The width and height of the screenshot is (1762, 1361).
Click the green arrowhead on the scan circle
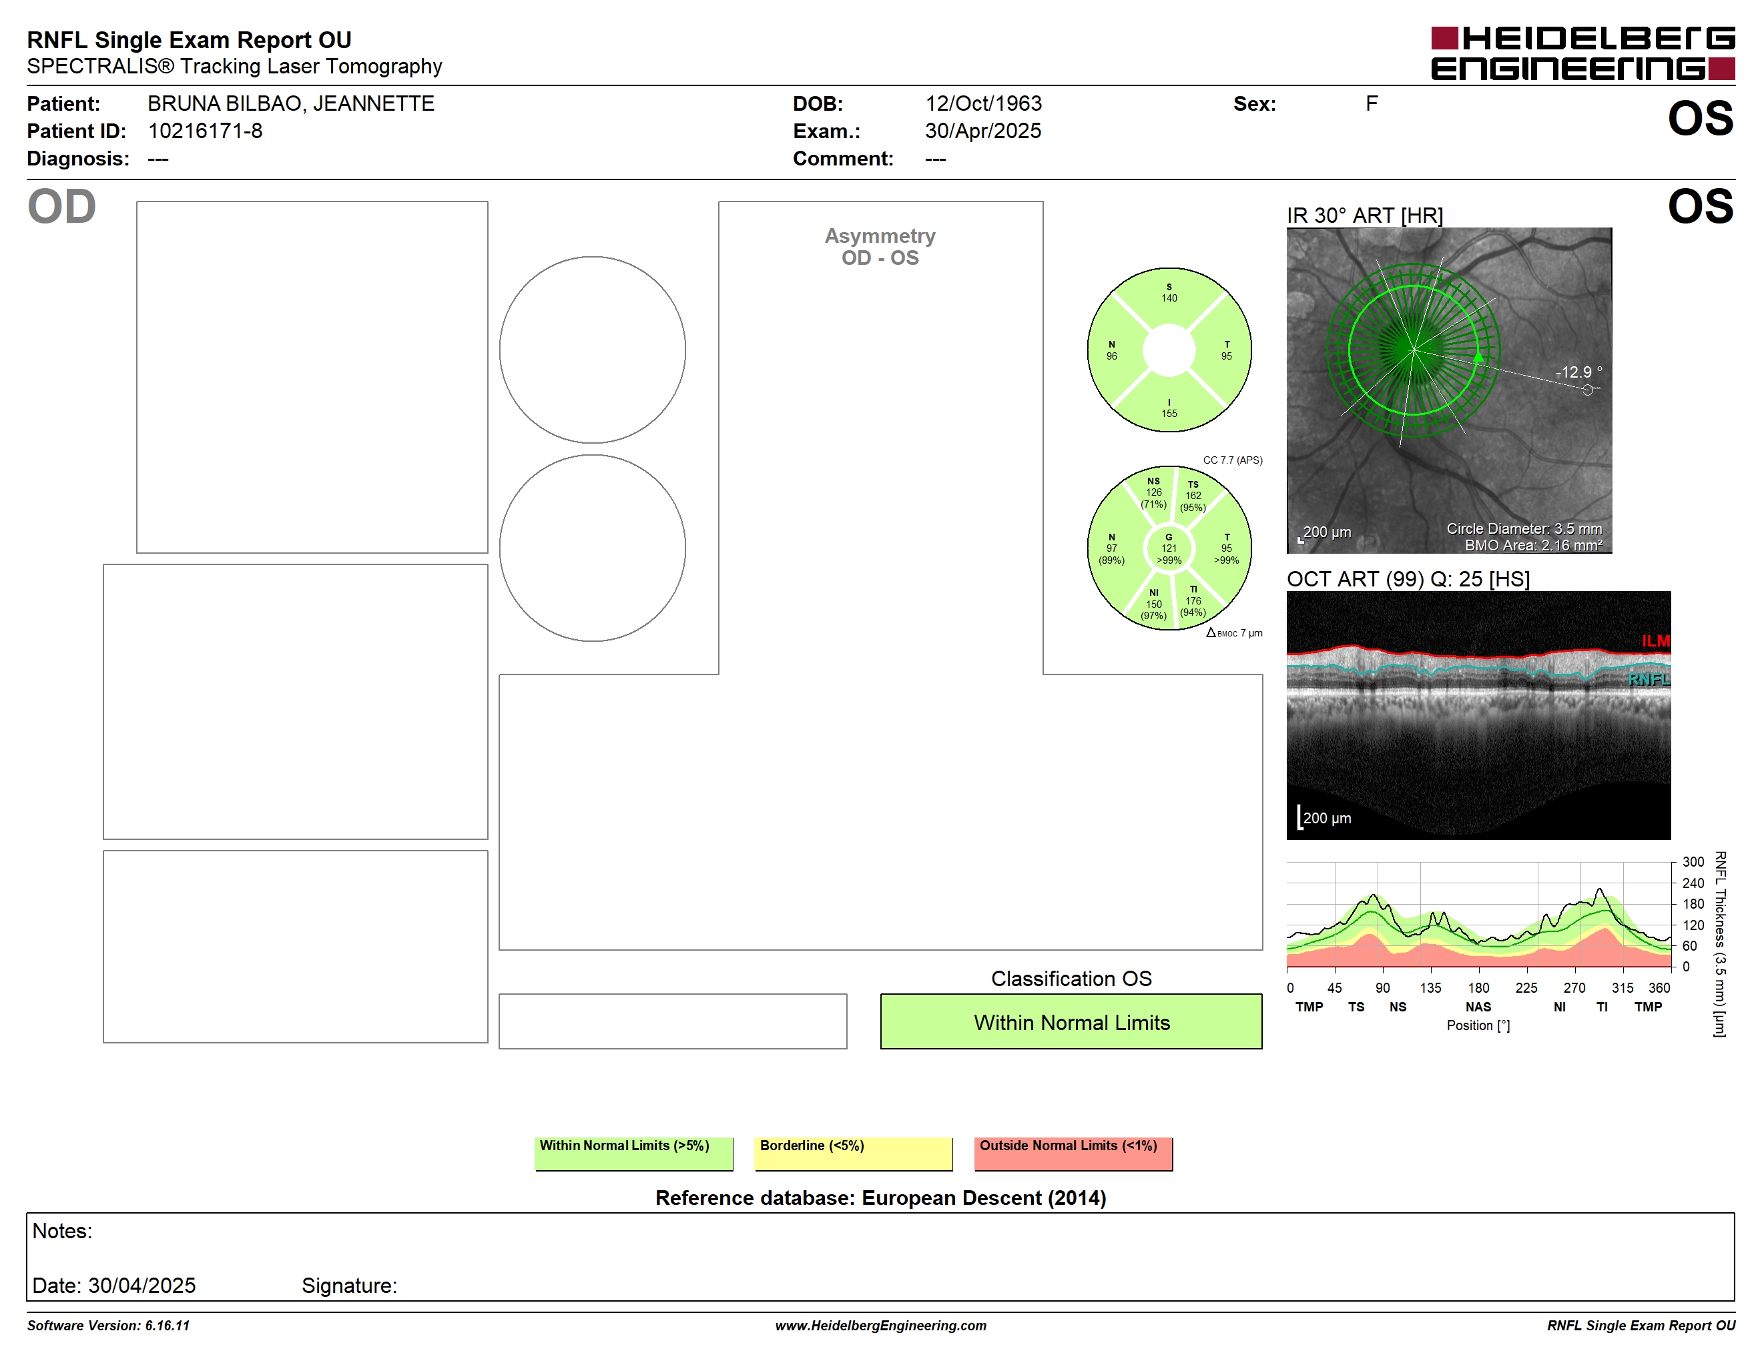point(1478,356)
